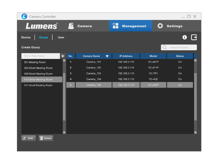This screenshot has height=164, width=218.
Task: Click the camera table scrollbar down arrow
Action: pyautogui.click(x=195, y=132)
